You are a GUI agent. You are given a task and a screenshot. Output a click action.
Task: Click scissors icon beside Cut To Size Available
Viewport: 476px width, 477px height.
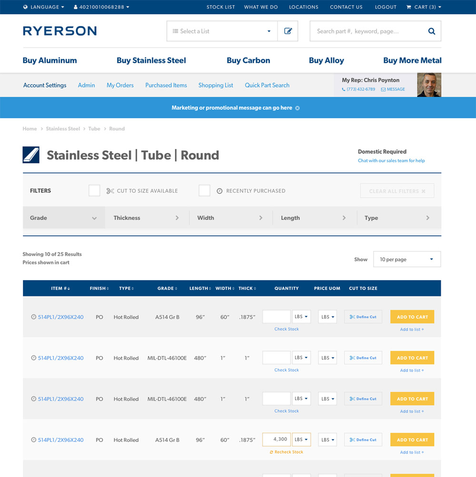pyautogui.click(x=110, y=191)
